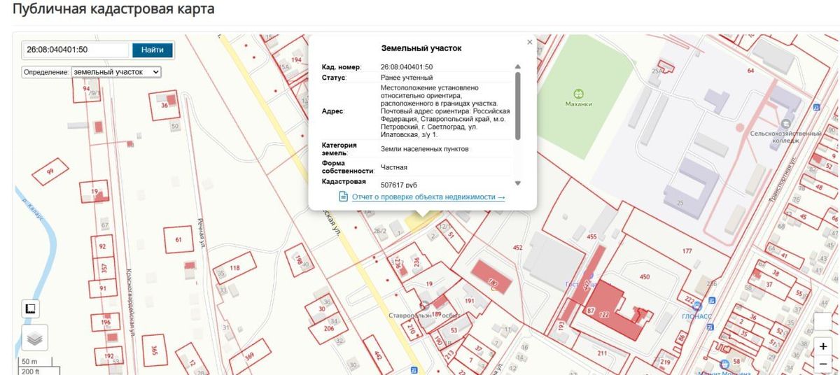Click popup scrollbar up arrow
Screen dimensions: 840x375
coord(518,67)
